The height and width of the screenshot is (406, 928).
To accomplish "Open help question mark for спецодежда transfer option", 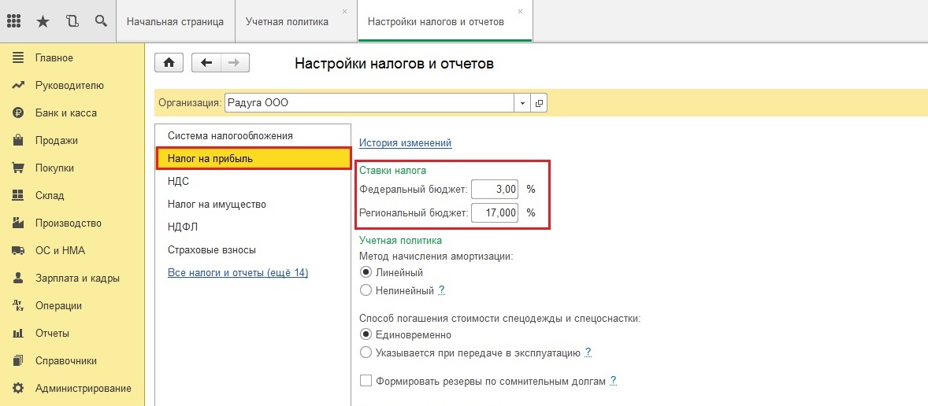I will click(588, 352).
